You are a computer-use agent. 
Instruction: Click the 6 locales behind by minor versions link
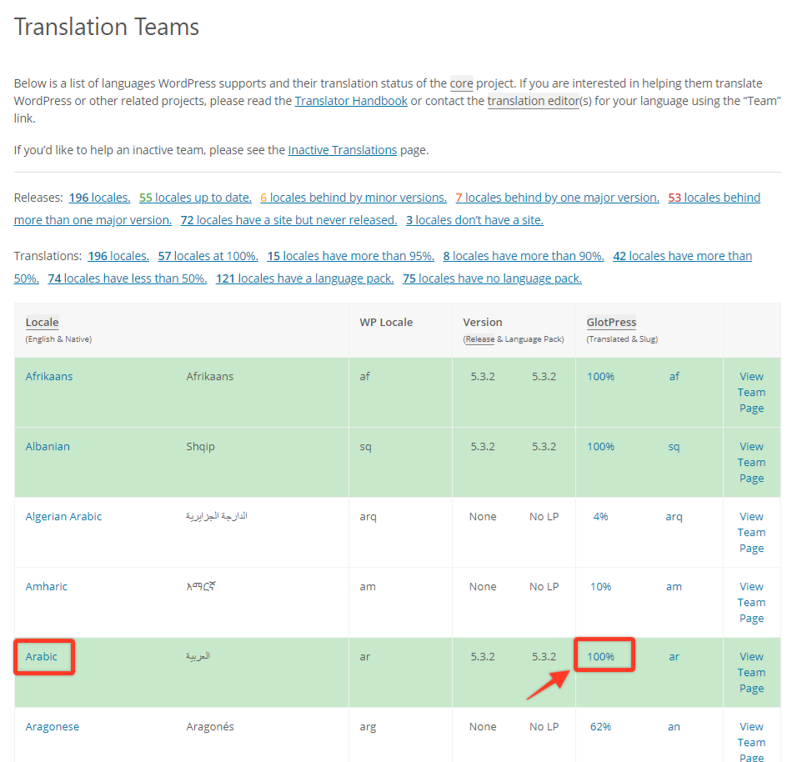click(x=352, y=197)
